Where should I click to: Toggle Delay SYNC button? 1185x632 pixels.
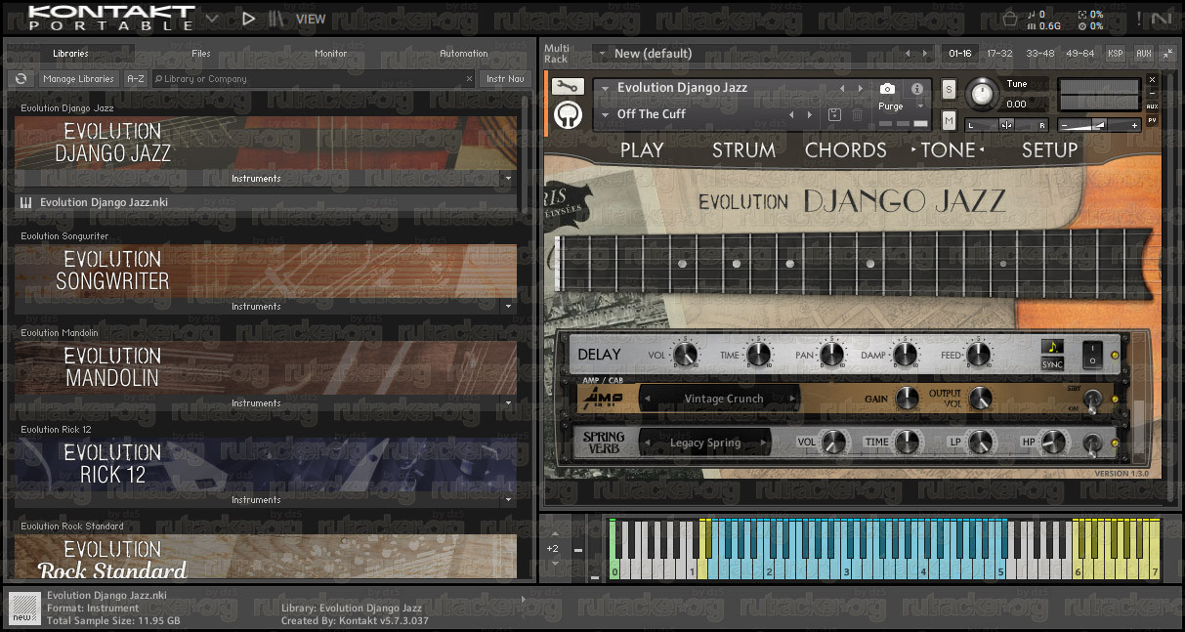click(1052, 364)
